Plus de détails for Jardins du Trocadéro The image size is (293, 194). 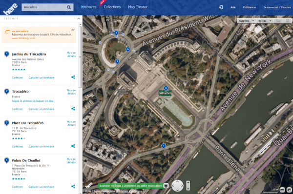coord(71,54)
